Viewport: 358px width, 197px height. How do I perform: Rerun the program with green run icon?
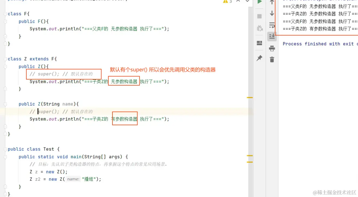point(259,2)
